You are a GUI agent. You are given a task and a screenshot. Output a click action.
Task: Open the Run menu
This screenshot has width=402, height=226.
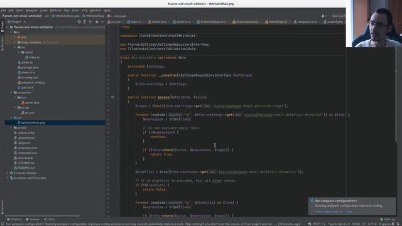tap(67, 11)
